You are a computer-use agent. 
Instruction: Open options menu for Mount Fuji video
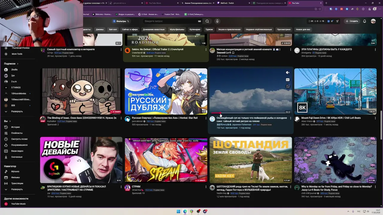[x=375, y=118]
